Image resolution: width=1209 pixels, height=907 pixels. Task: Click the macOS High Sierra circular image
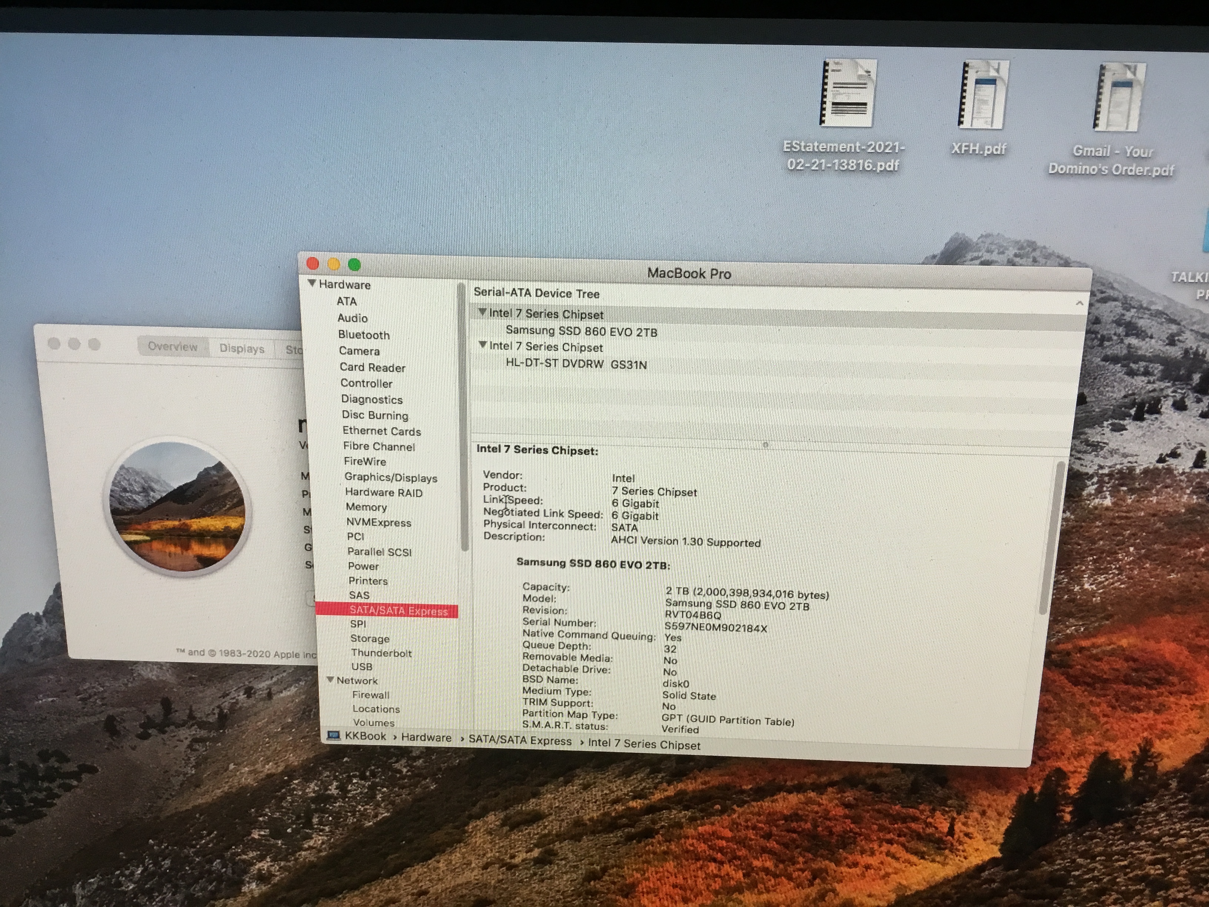178,507
